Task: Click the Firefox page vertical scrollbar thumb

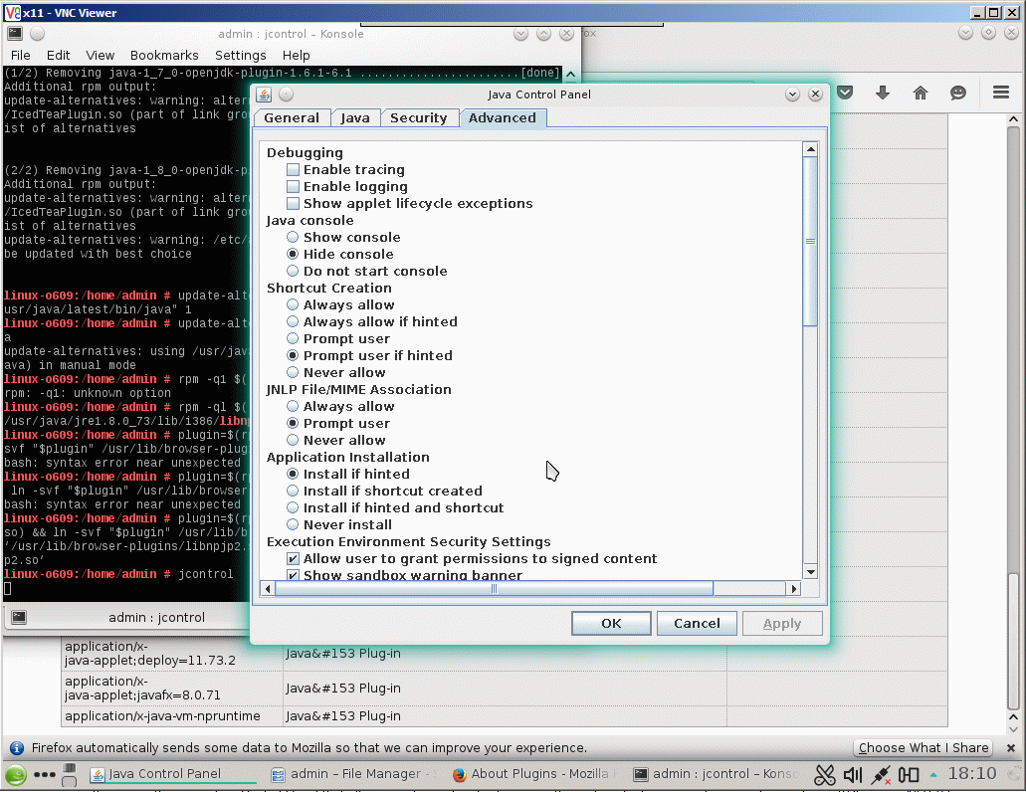Action: (1013, 641)
